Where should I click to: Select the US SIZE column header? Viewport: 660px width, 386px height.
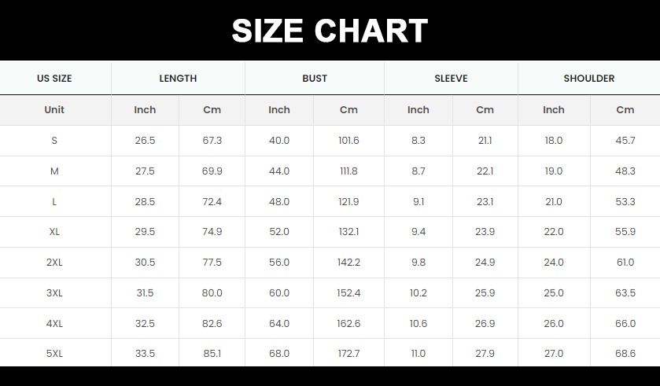click(54, 78)
